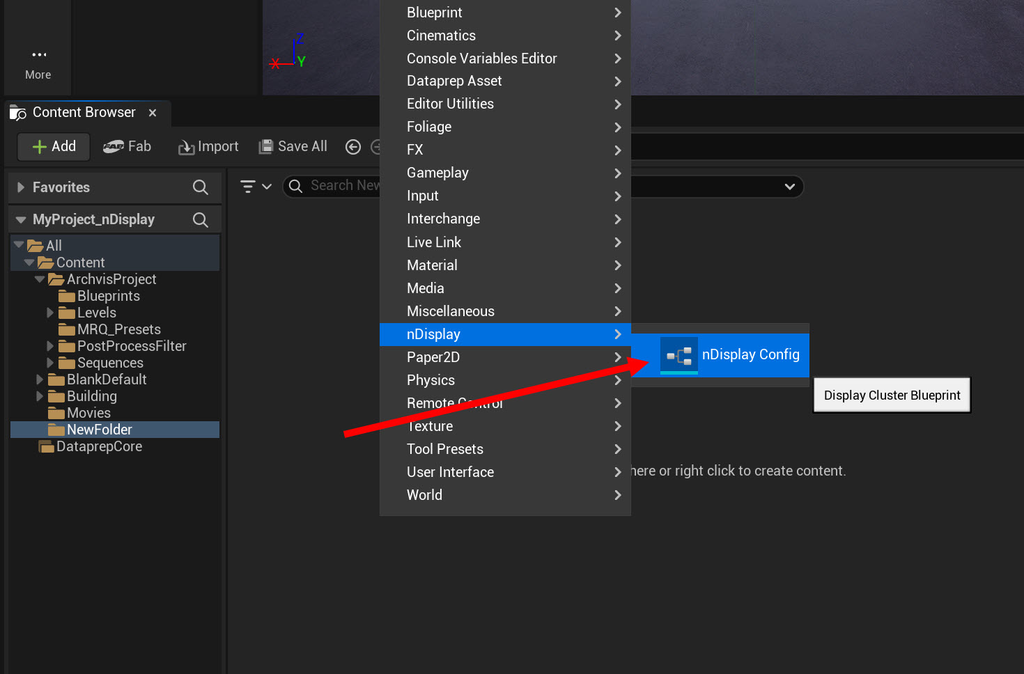
Task: Open the Gameplay submenu
Action: point(505,173)
